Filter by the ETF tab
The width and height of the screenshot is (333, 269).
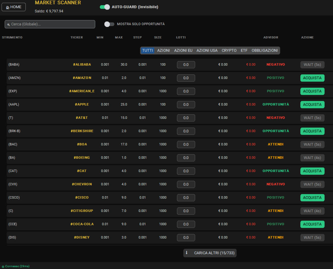click(244, 50)
